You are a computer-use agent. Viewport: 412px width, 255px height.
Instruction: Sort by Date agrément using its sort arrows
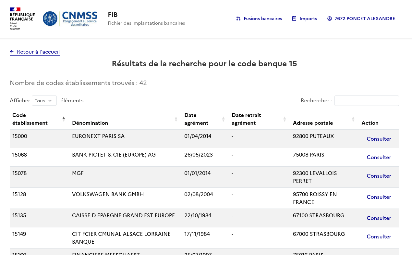point(224,119)
